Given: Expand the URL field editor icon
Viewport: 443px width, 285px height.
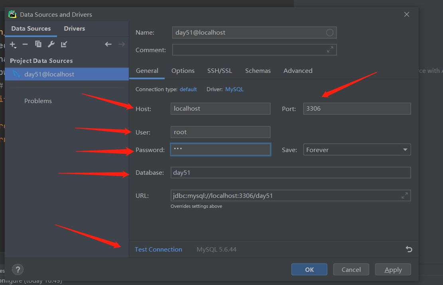Looking at the screenshot, I should point(405,195).
